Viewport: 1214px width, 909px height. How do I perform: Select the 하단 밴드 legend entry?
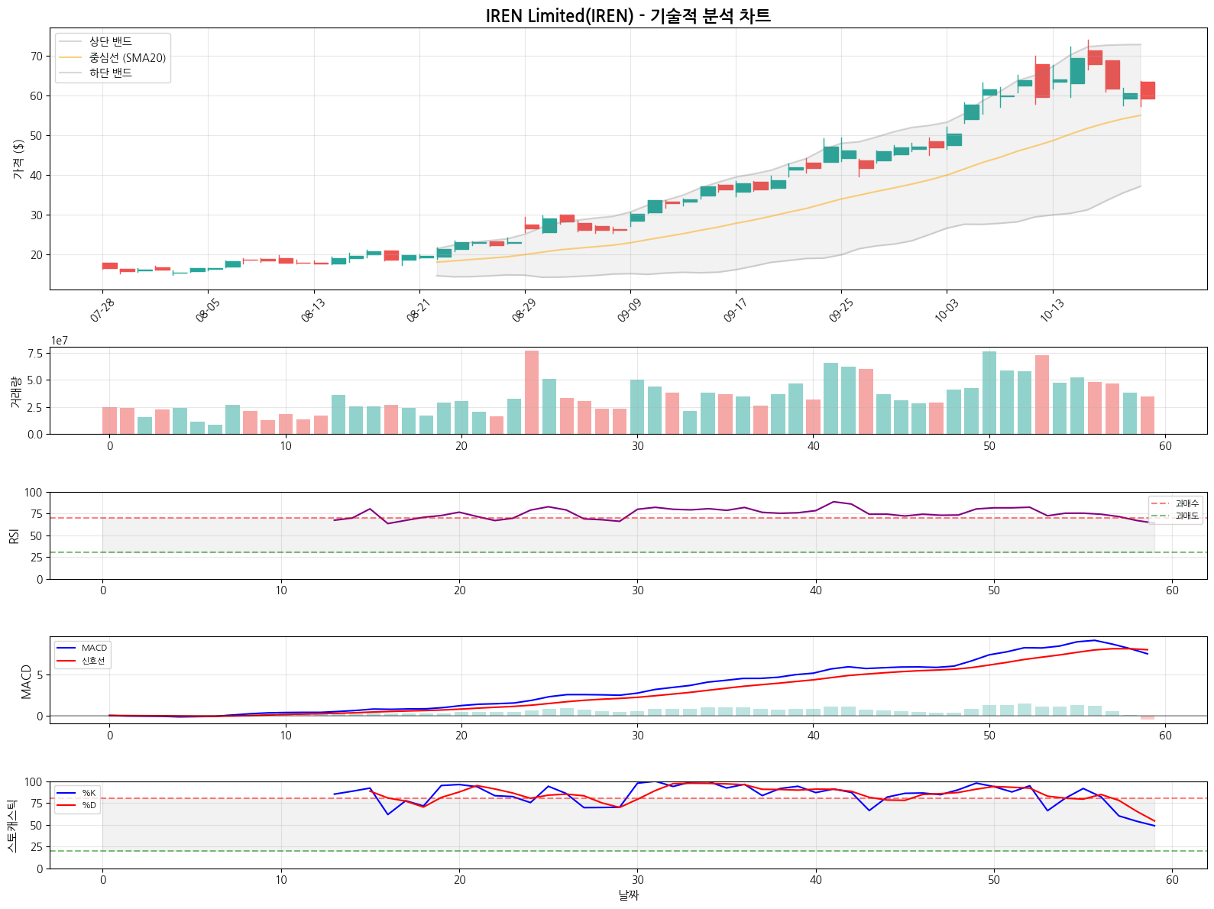pyautogui.click(x=110, y=73)
